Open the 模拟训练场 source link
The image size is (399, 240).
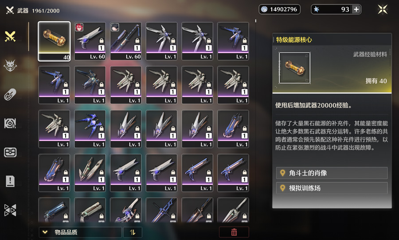click(x=332, y=188)
